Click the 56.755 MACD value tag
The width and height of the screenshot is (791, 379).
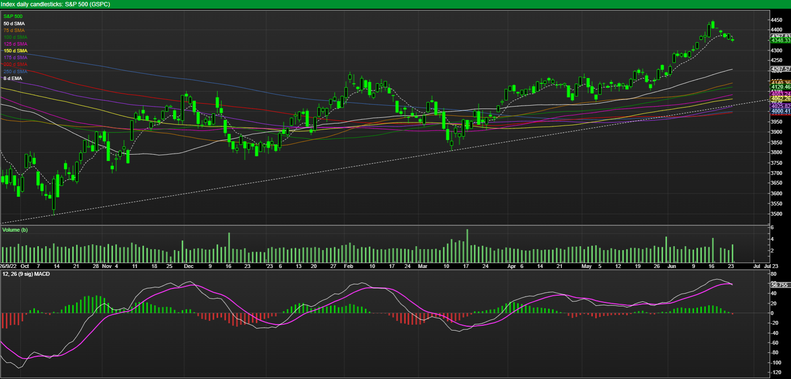[780, 285]
